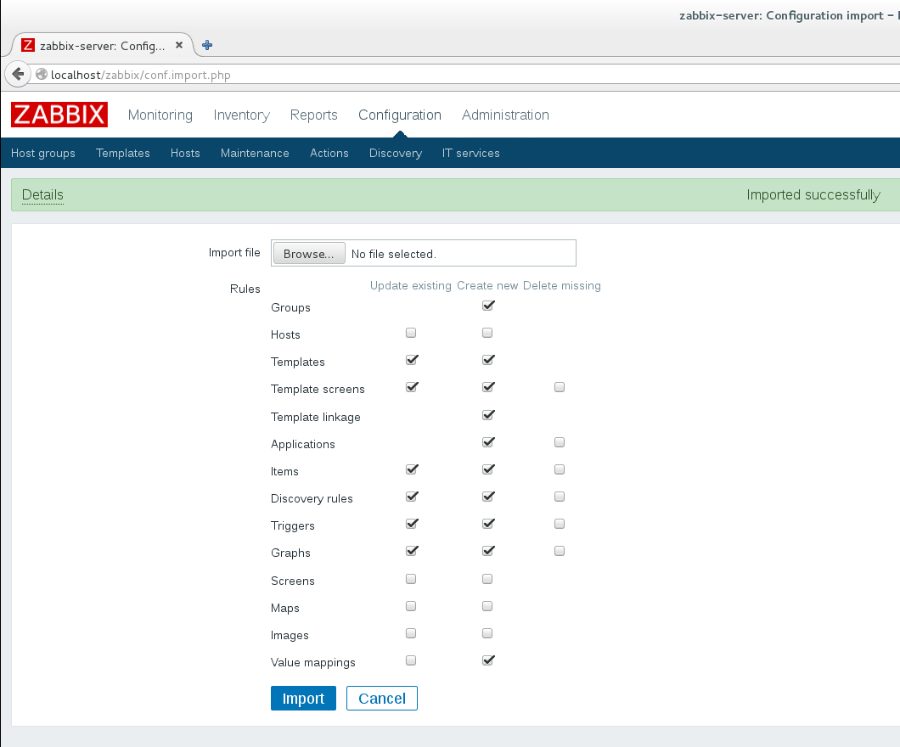
Task: Open the Administration menu
Action: [506, 115]
